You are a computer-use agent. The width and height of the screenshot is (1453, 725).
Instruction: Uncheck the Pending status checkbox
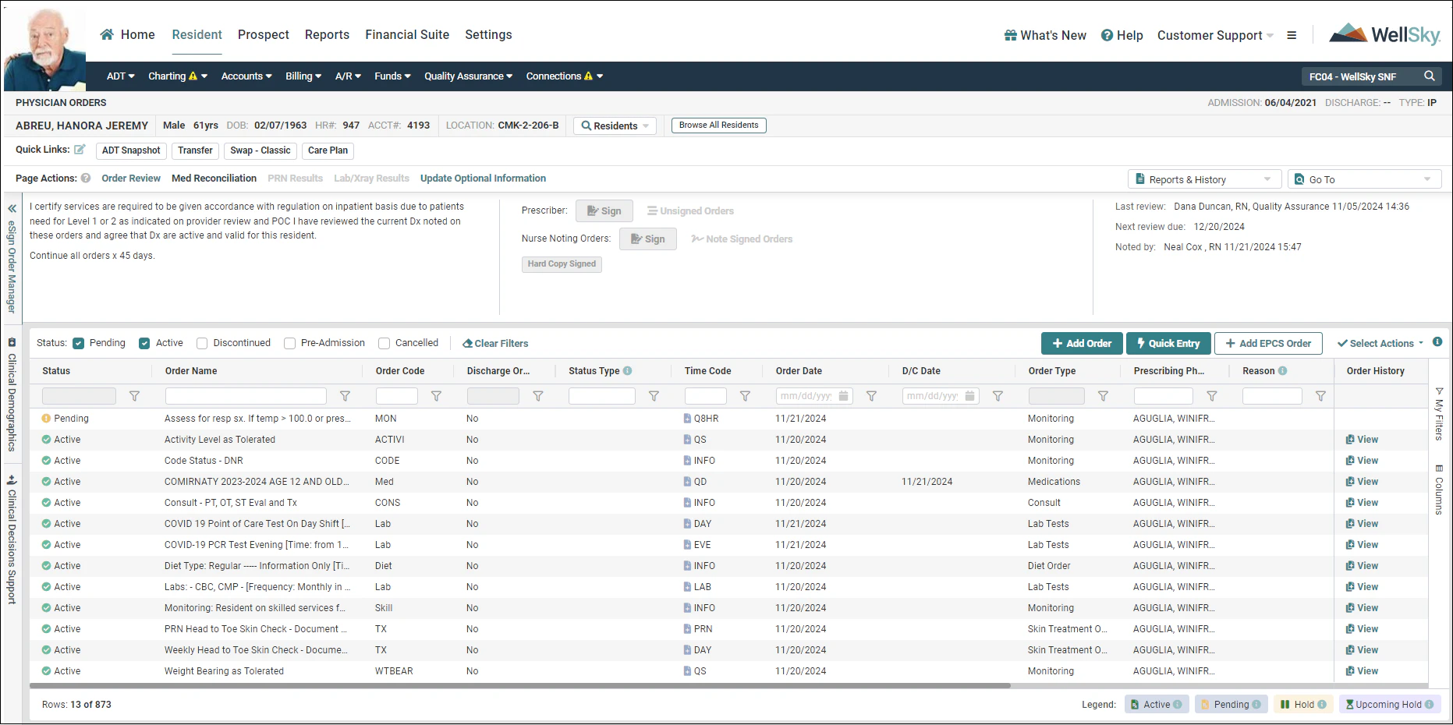tap(79, 343)
